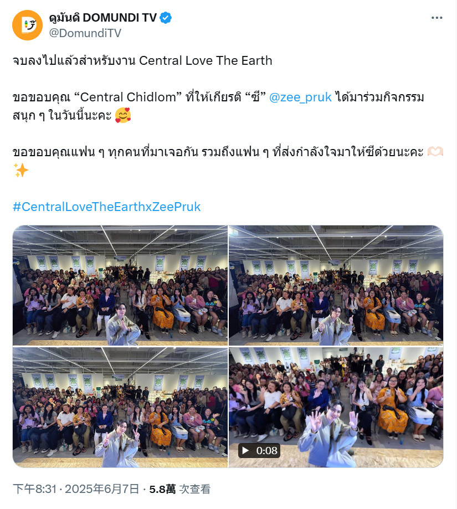457x509 pixels.
Task: Click the 5.8萬 view count
Action: coord(162,489)
